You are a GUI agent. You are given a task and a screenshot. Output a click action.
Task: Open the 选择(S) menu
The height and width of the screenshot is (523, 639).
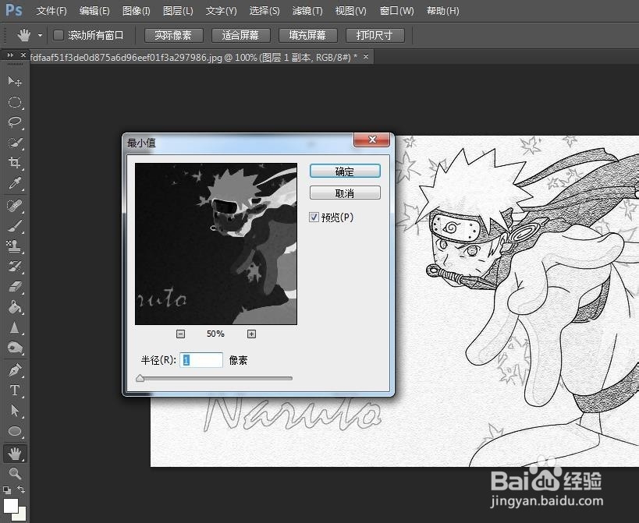click(x=264, y=11)
